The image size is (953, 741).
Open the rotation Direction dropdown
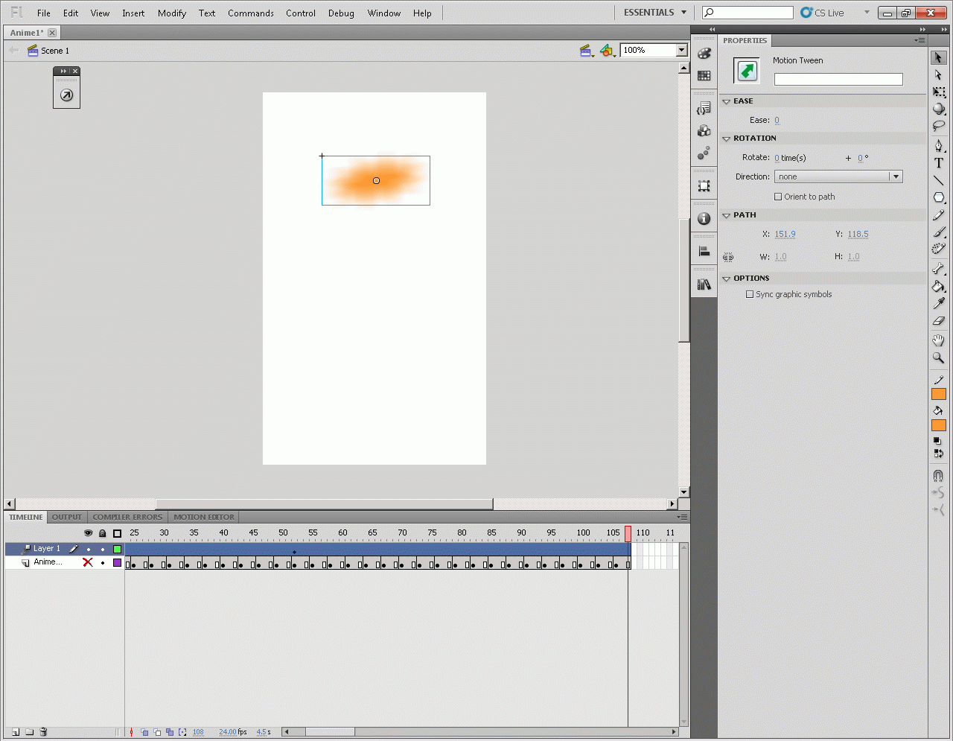(896, 176)
